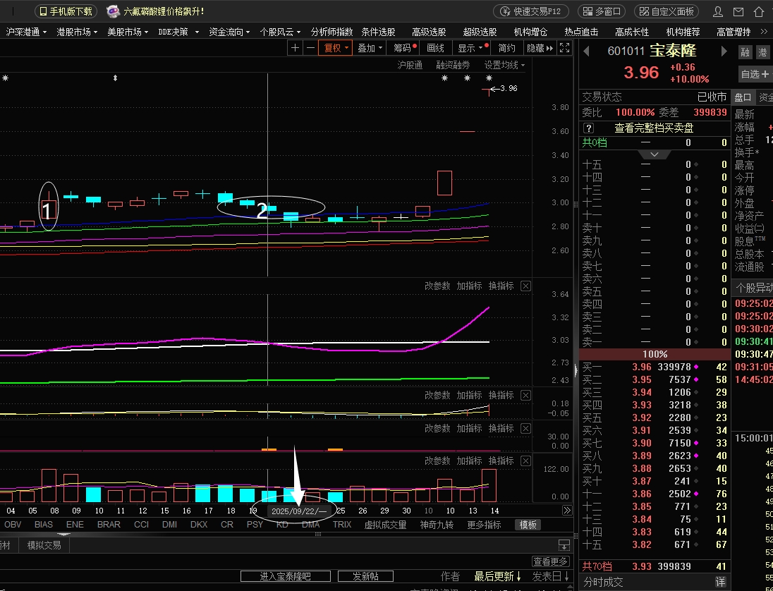Click 改参数 above the 3.64 indicator axis
Screen dimensions: 773x591
coord(437,286)
